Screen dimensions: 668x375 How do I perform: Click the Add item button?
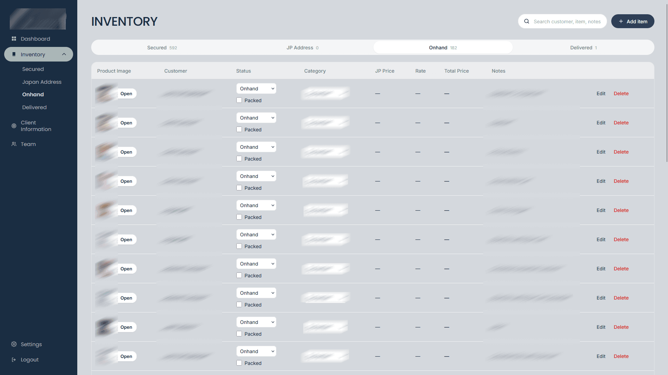[x=632, y=21]
